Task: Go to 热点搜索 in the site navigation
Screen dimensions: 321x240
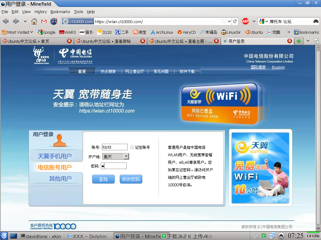Action: pyautogui.click(x=108, y=72)
